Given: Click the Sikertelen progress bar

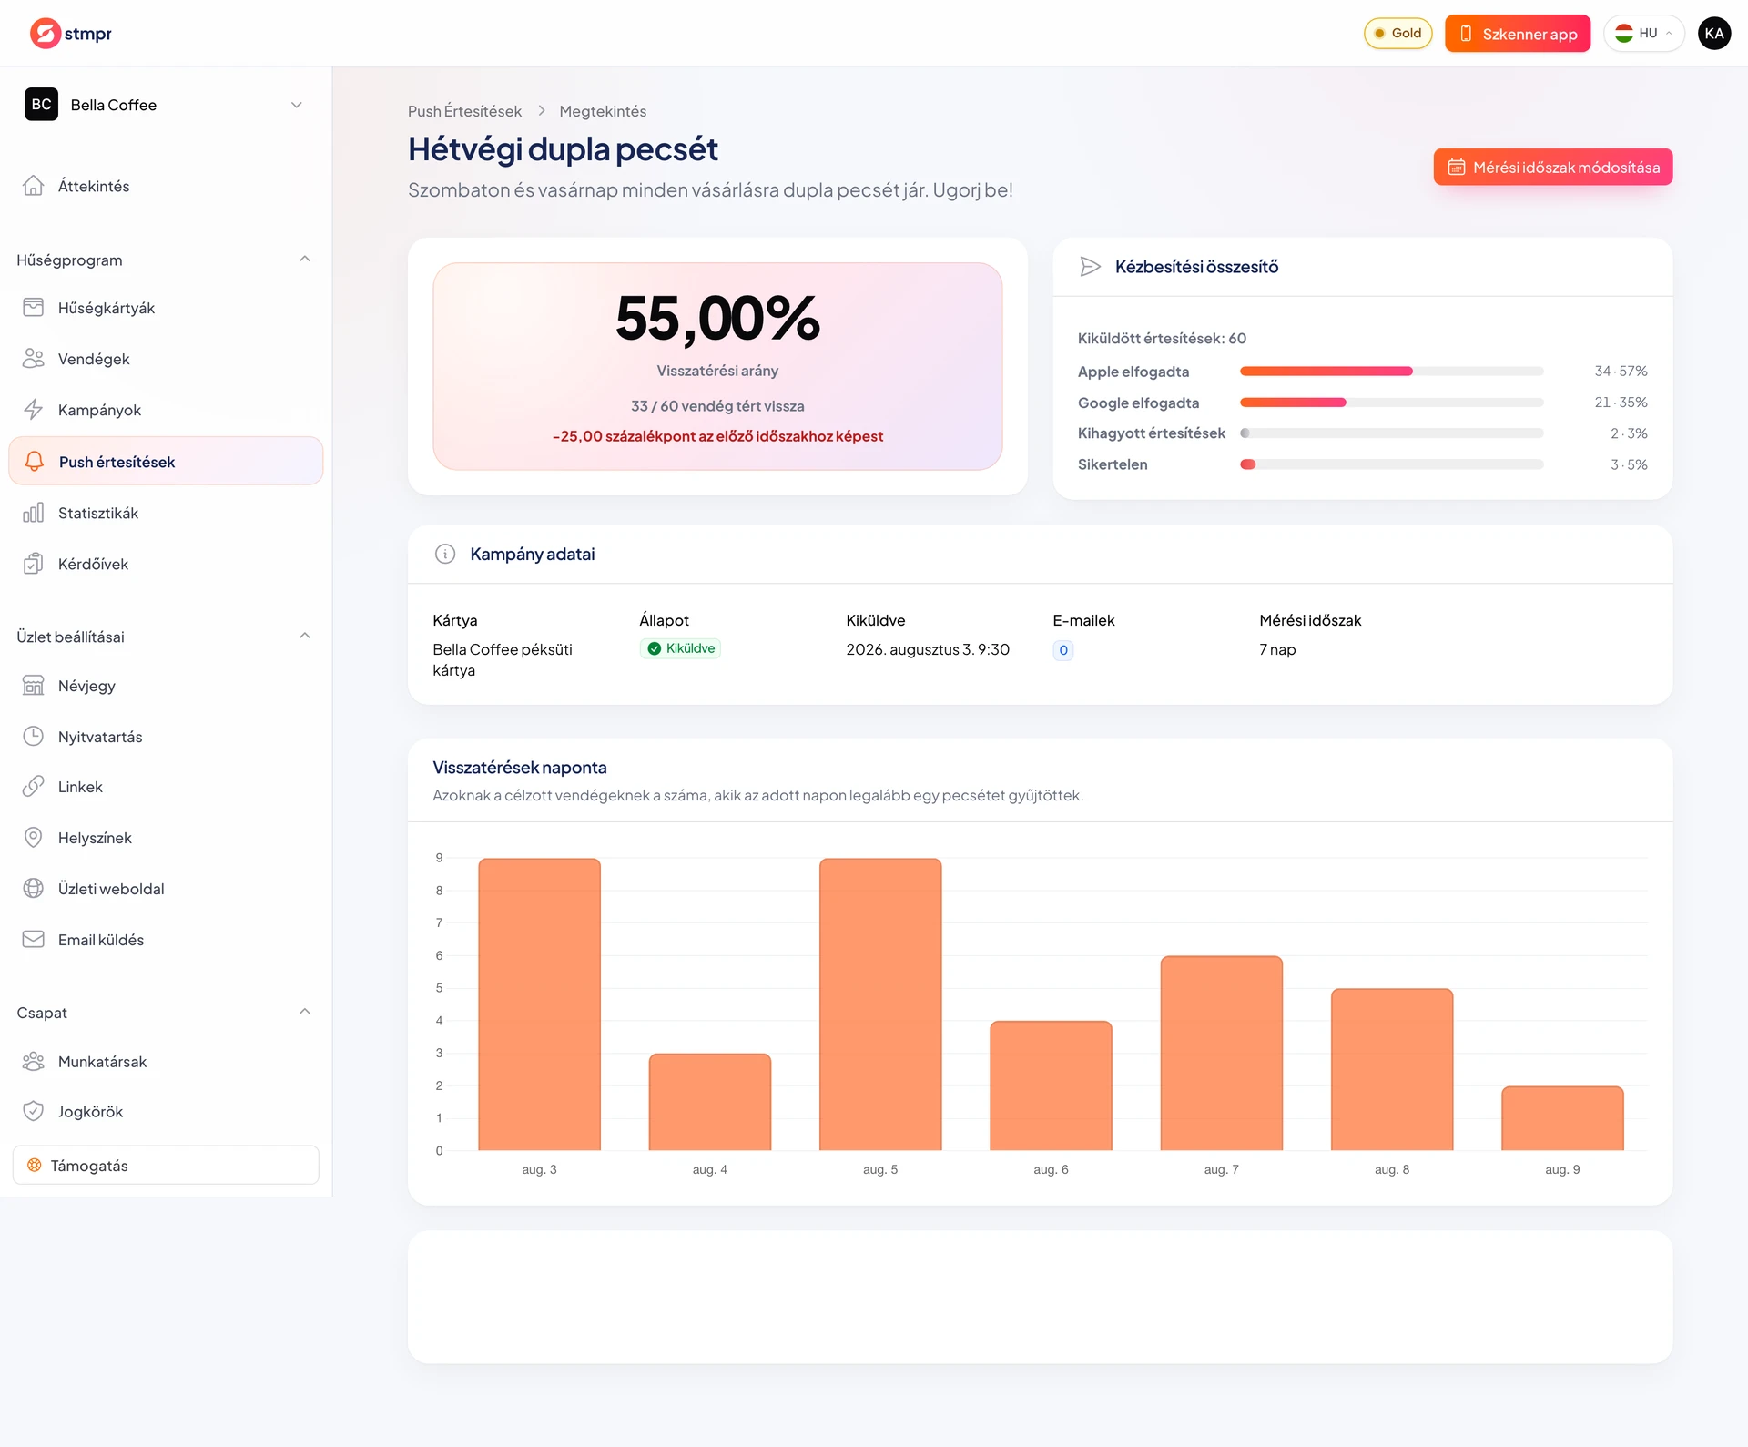Looking at the screenshot, I should pyautogui.click(x=1391, y=464).
